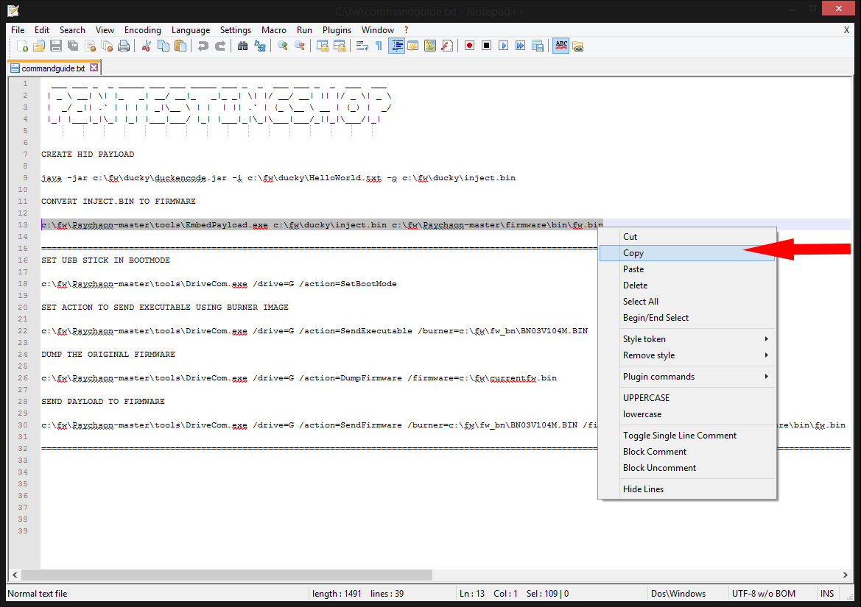This screenshot has width=861, height=607.
Task: Click the Copy toolbar icon
Action: click(x=163, y=46)
